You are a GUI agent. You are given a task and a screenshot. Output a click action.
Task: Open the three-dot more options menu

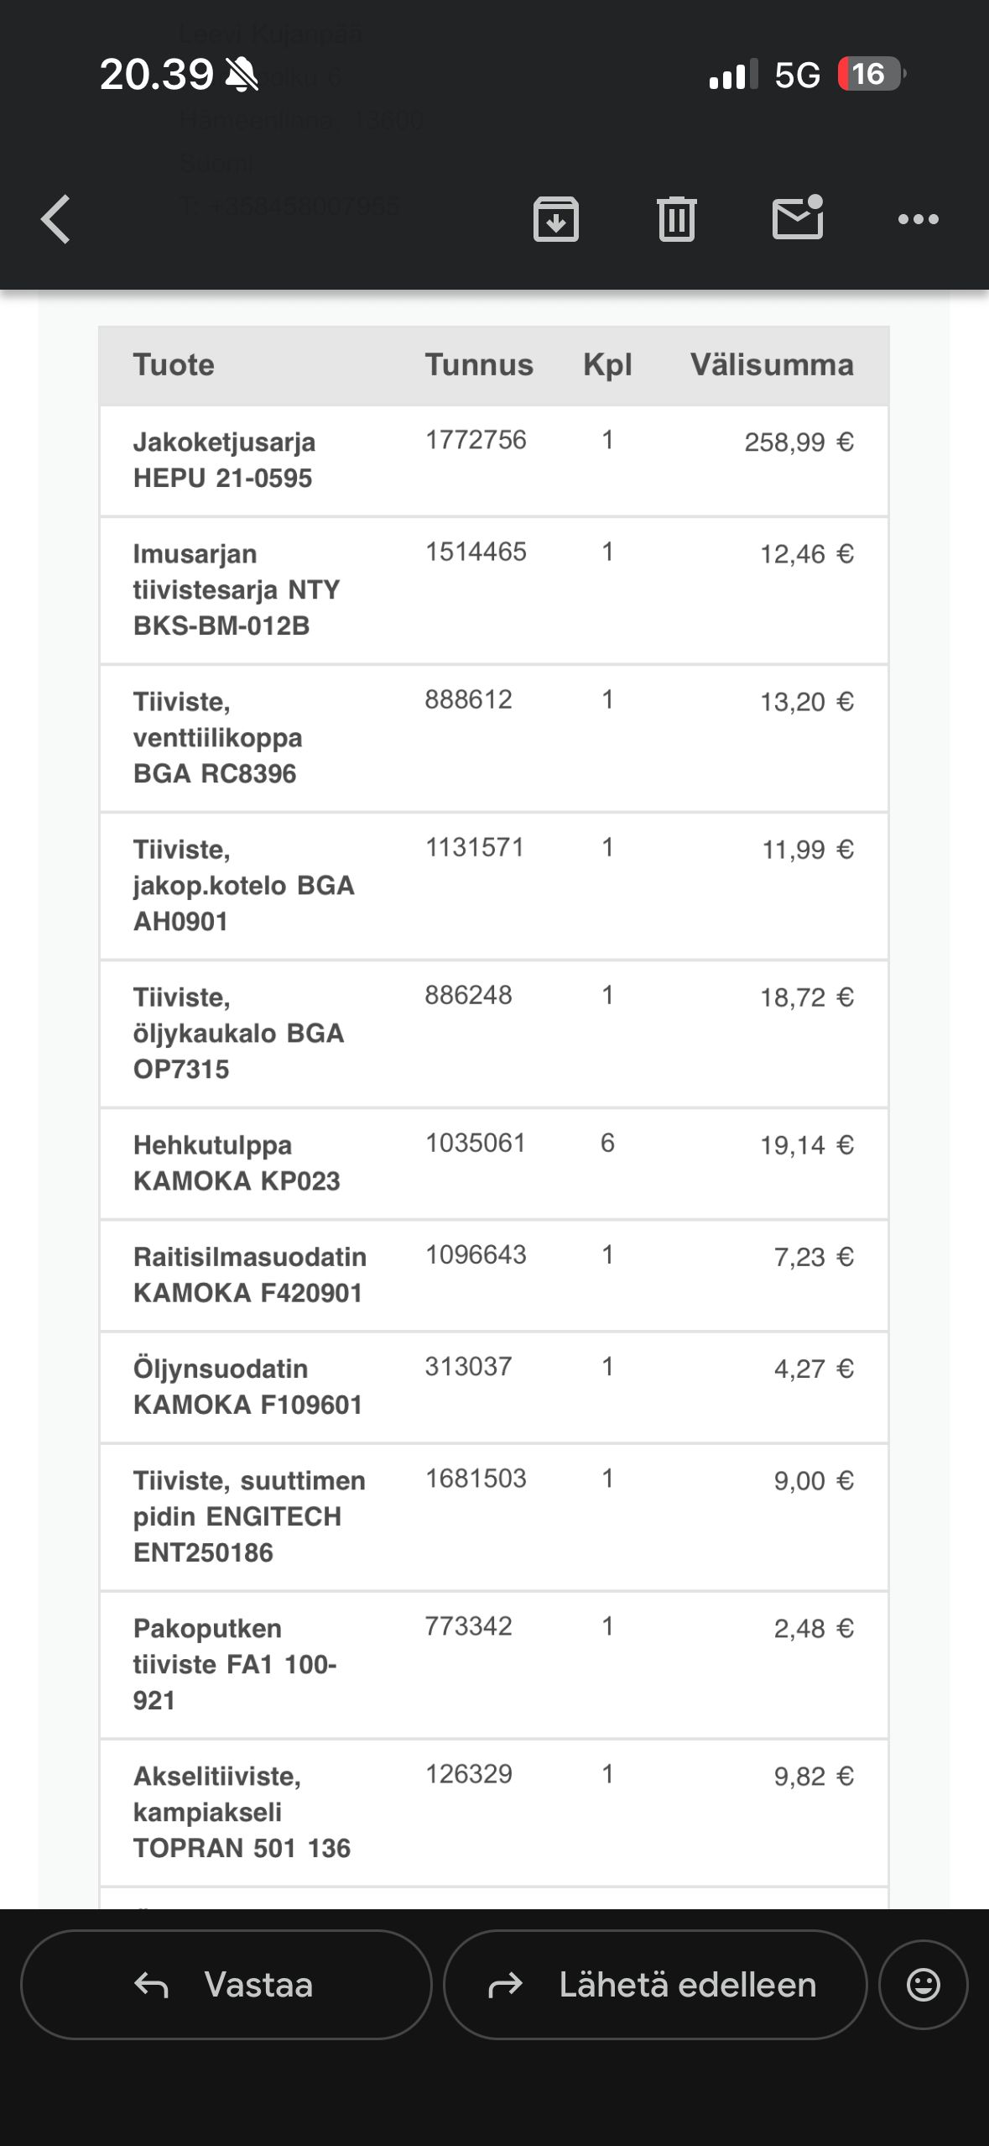[919, 219]
